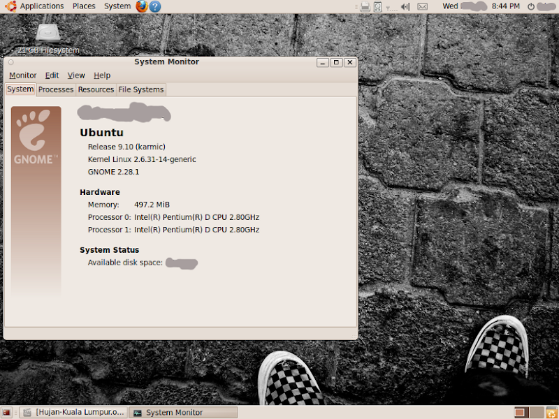Open the Places menu
The width and height of the screenshot is (559, 419).
click(x=84, y=6)
